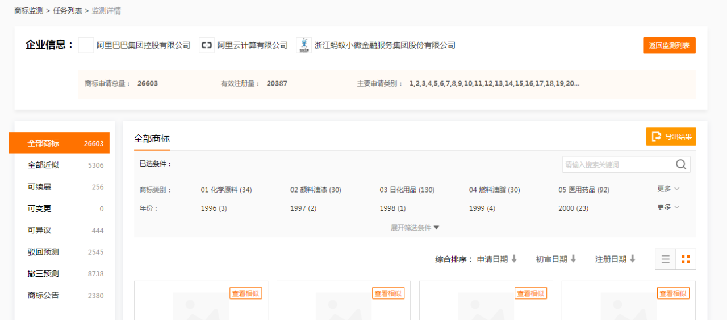
Task: Filter by year 2000 (23)
Action: (574, 208)
